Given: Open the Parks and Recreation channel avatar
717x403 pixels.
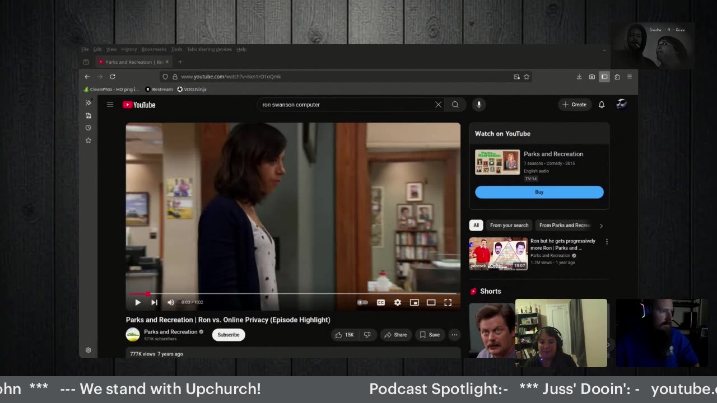Looking at the screenshot, I should (133, 335).
